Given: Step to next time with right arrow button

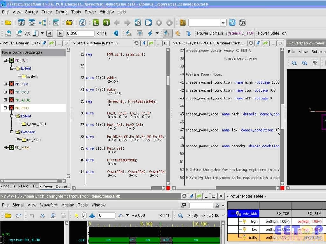Looking at the screenshot, I should 60,33.
